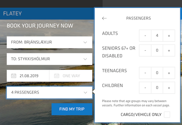Click the departure date calendar icon
The image size is (182, 125).
[x=14, y=76]
